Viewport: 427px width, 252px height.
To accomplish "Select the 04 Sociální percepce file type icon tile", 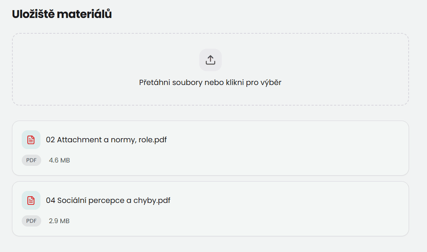I will tap(31, 200).
